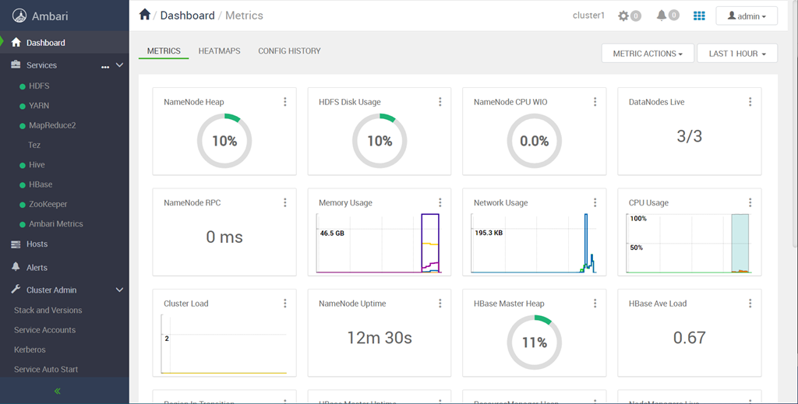Open Kerberos settings page
The width and height of the screenshot is (798, 404).
pos(30,350)
